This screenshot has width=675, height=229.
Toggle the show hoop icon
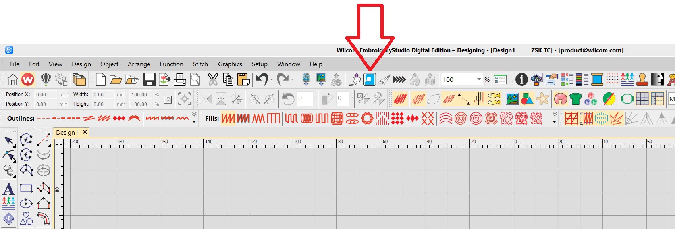coord(627,99)
